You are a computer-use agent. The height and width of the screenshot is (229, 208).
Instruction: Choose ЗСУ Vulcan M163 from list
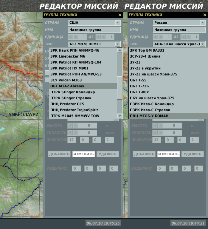tap(83, 80)
